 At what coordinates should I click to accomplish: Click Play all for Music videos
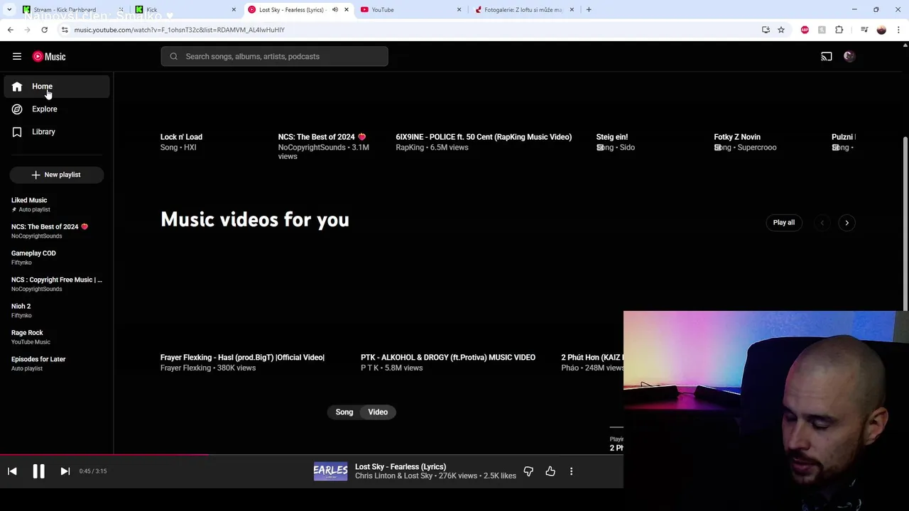(784, 223)
